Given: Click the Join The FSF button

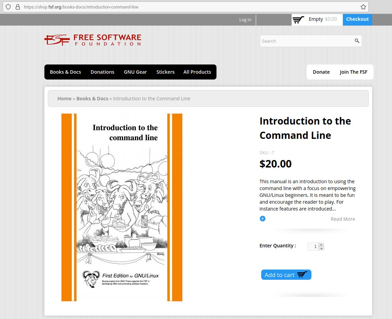Looking at the screenshot, I should [353, 72].
